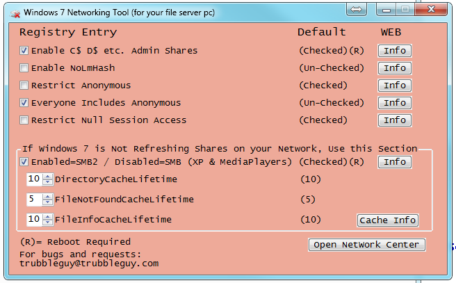Click the (R)= Reboot Required note
Image resolution: width=456 pixels, height=283 pixels.
point(75,242)
